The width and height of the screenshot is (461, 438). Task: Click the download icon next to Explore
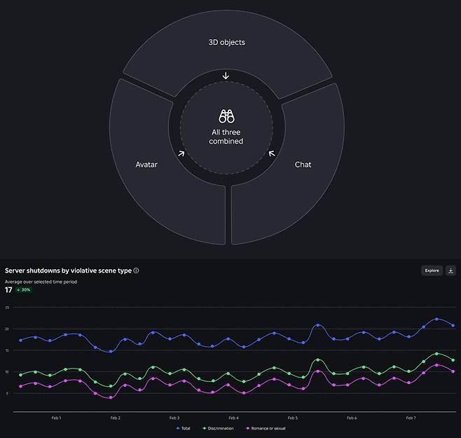click(x=450, y=270)
